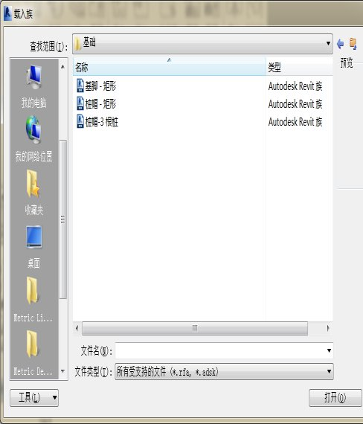The width and height of the screenshot is (363, 424).
Task: Click the blue back arrow icon
Action: click(x=340, y=44)
